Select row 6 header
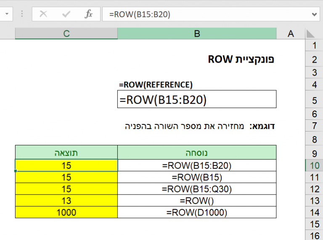The height and width of the screenshot is (240, 323). [x=314, y=114]
